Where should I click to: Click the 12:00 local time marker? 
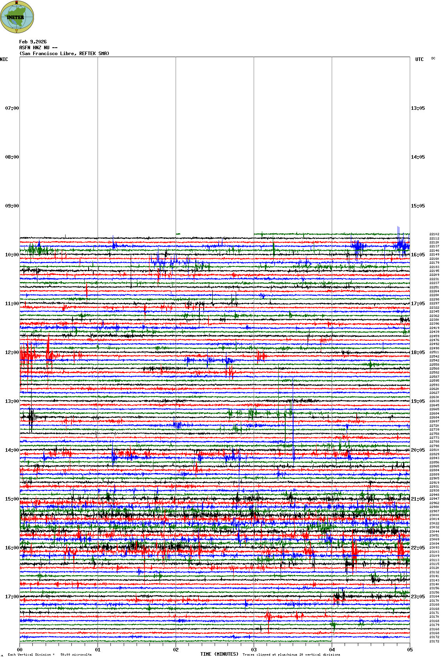tap(12, 352)
